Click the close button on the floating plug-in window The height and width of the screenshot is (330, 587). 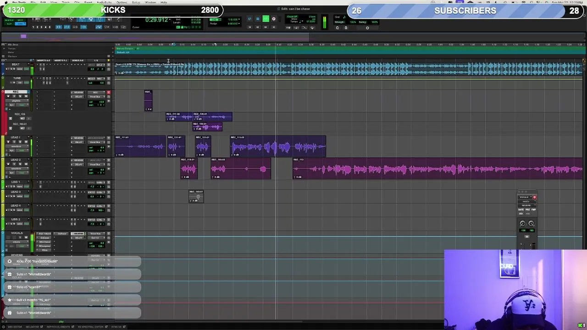519,192
